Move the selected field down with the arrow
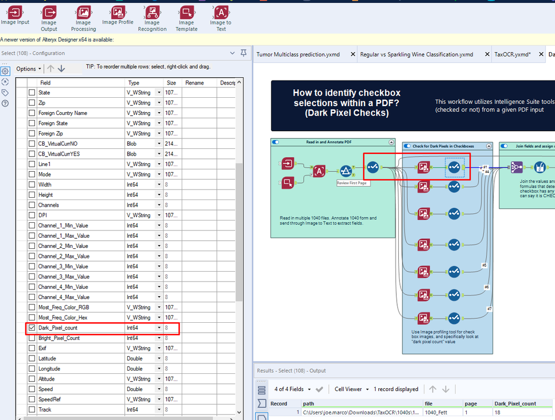This screenshot has height=420, width=555. coord(61,69)
